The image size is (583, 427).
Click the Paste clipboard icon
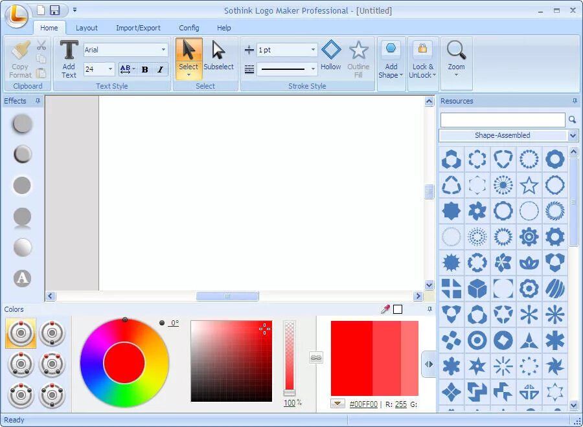coord(41,72)
